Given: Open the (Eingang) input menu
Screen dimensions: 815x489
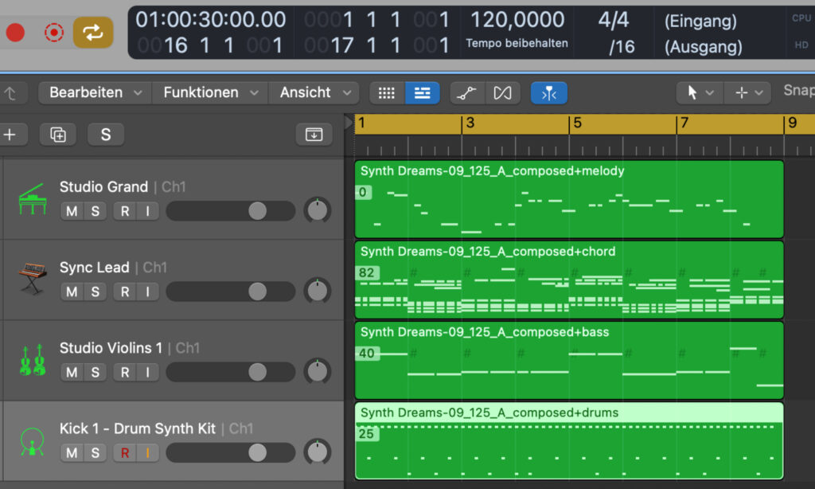Looking at the screenshot, I should coord(700,22).
